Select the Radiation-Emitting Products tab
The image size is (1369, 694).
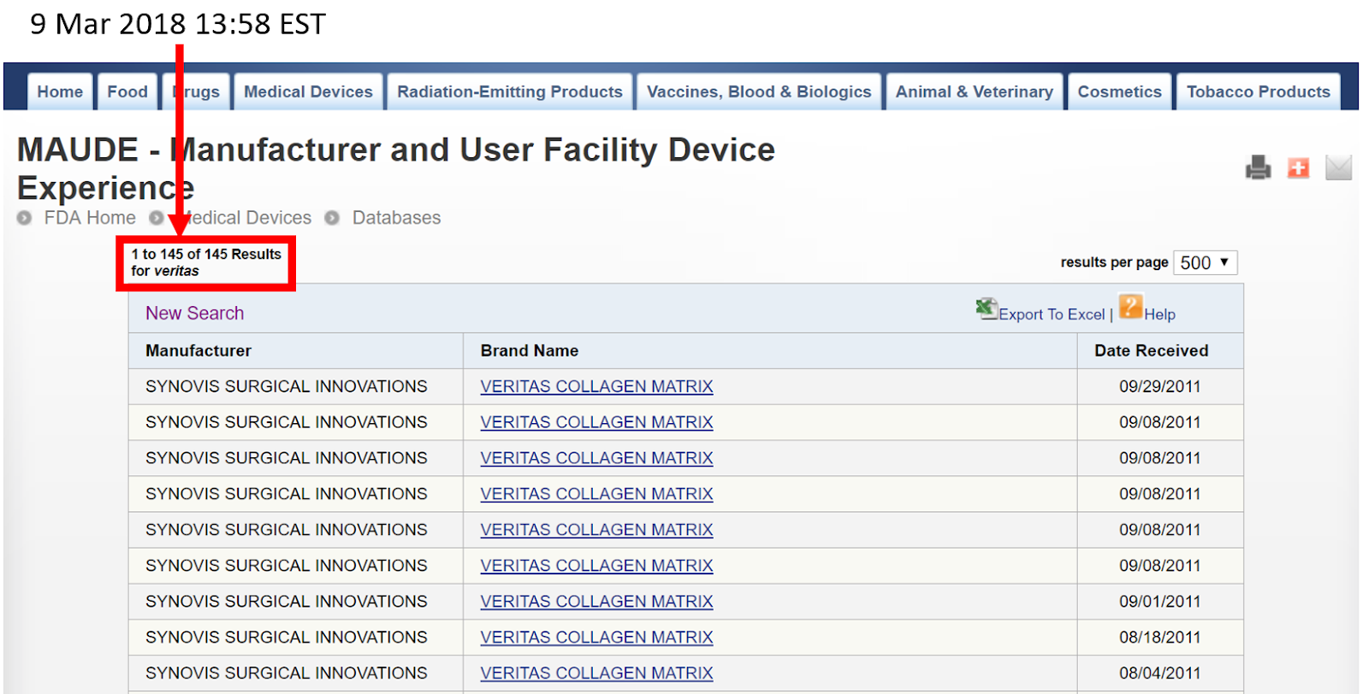[510, 91]
